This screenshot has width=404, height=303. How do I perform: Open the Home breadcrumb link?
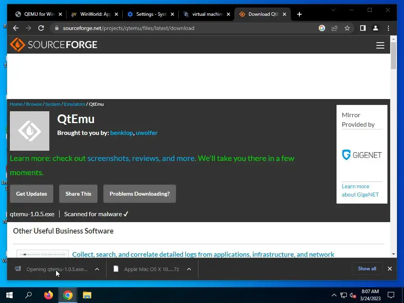click(16, 104)
